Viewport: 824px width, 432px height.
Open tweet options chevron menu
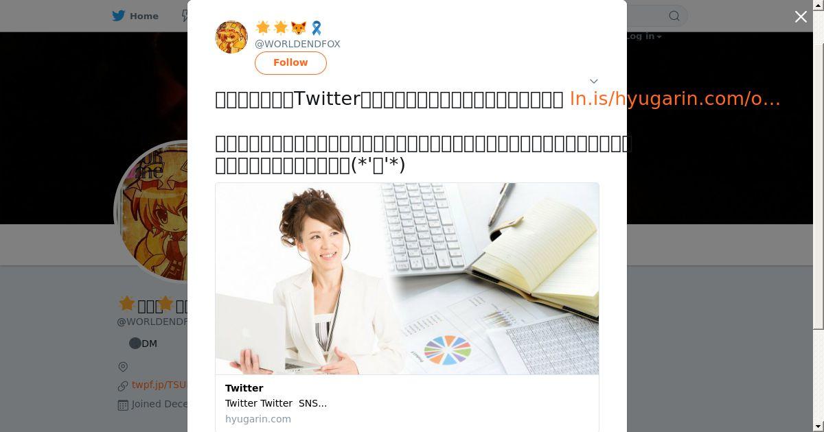(594, 81)
